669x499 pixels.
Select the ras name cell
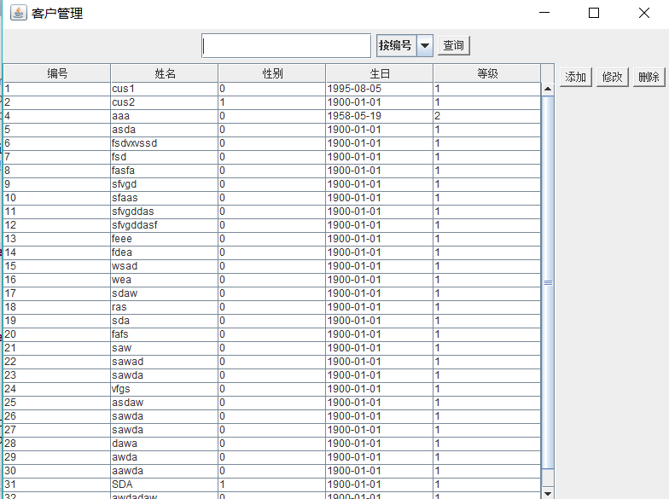pyautogui.click(x=164, y=307)
